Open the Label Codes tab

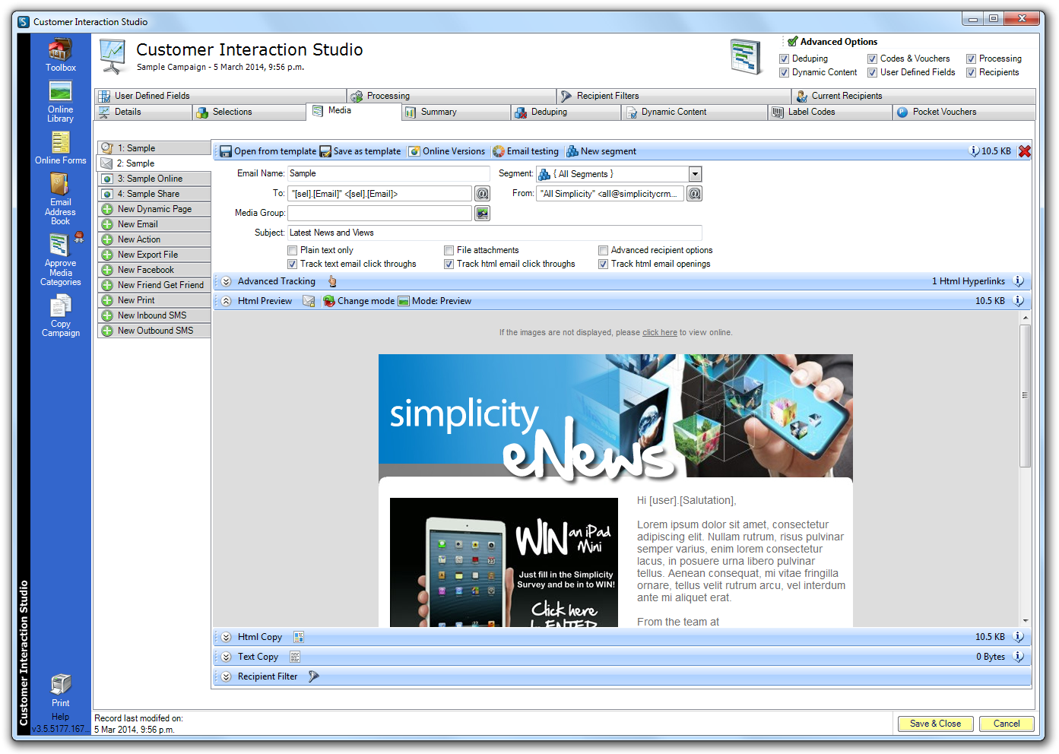(830, 112)
